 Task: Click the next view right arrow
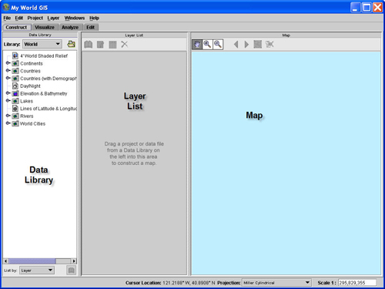[246, 45]
